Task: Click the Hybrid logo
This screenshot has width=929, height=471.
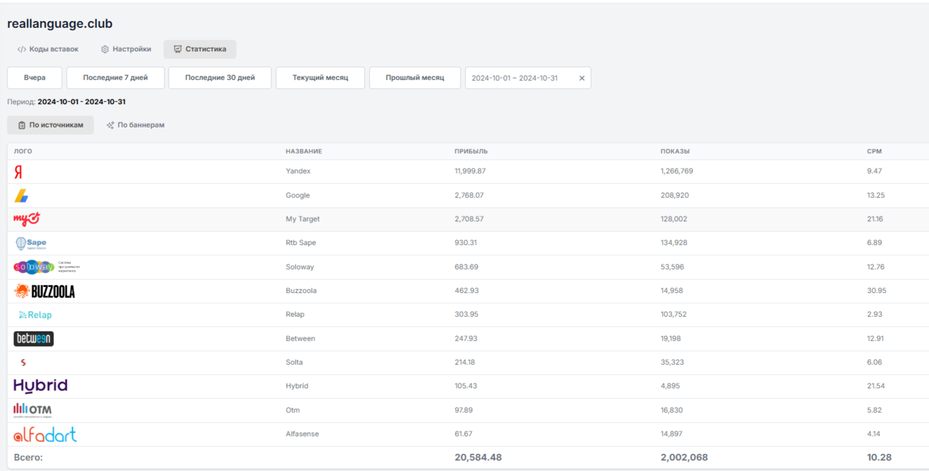Action: coord(40,386)
